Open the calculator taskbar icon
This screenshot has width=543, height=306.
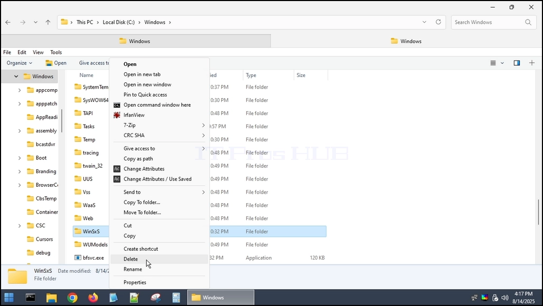(x=176, y=298)
